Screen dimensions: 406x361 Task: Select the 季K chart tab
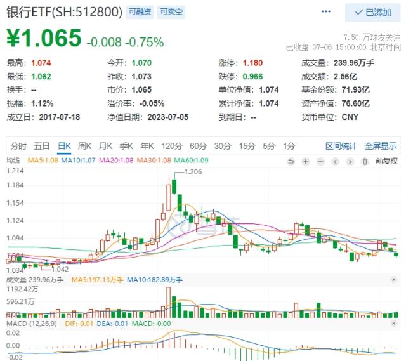[126, 146]
